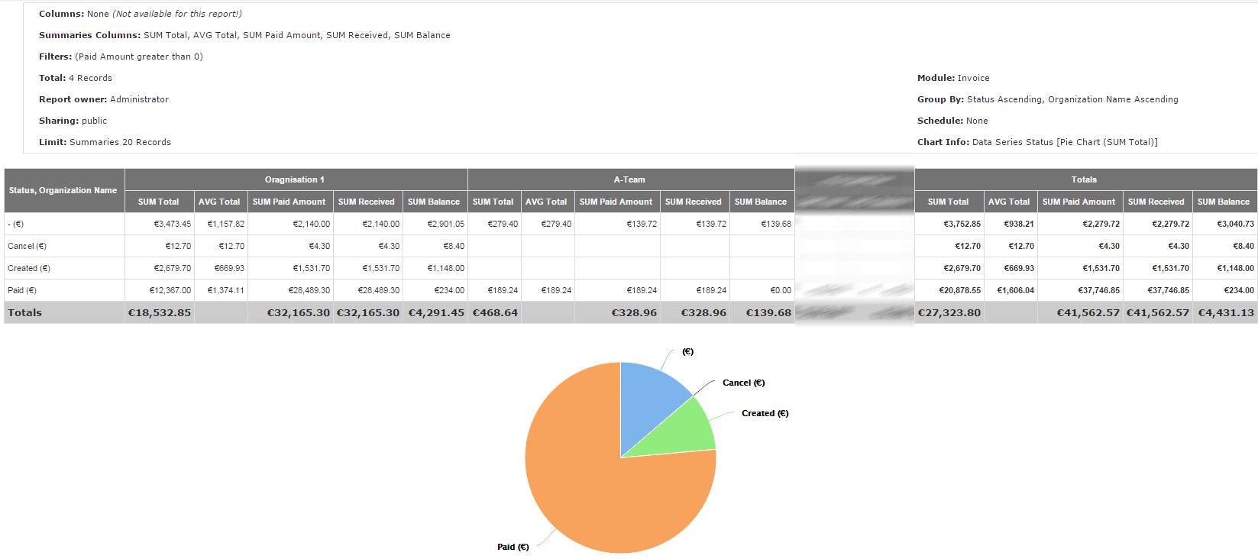Click SUM Balance header under Totals group
This screenshot has height=559, width=1258.
tap(1223, 202)
